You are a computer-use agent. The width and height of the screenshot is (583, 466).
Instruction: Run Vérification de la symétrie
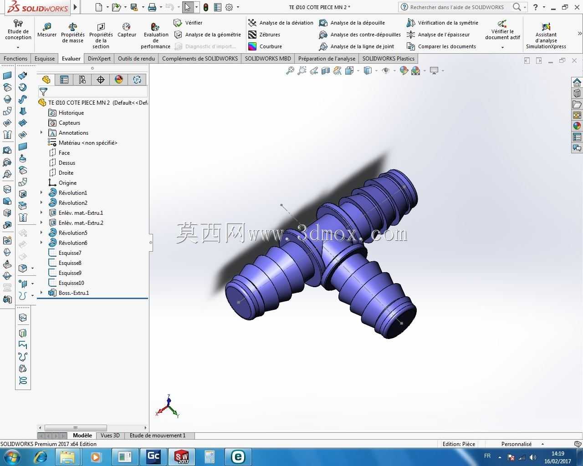click(x=442, y=23)
